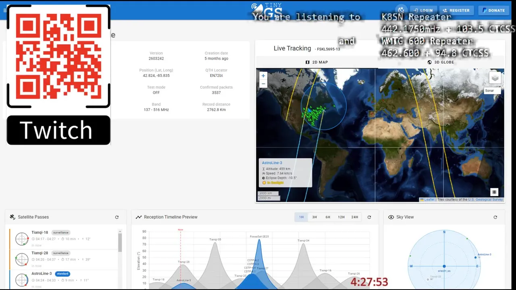Select the Tianqi-28 pass name

40,253
